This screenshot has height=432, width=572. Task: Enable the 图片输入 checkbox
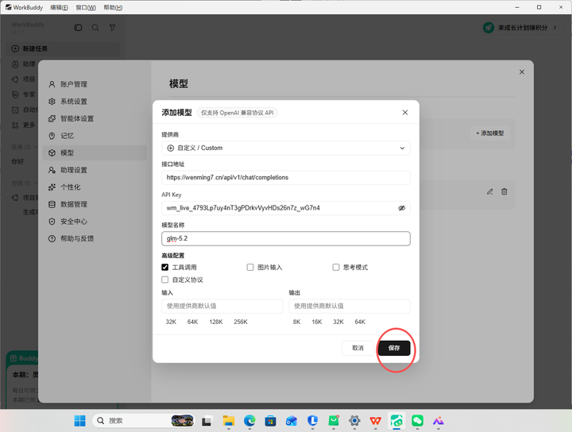point(250,267)
